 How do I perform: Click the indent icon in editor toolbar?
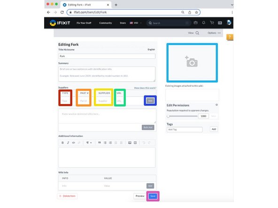coord(121,142)
